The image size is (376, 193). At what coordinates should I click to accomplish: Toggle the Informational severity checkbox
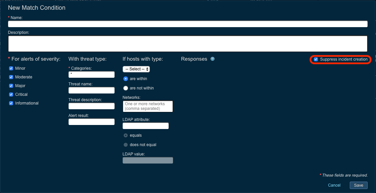tap(11, 103)
